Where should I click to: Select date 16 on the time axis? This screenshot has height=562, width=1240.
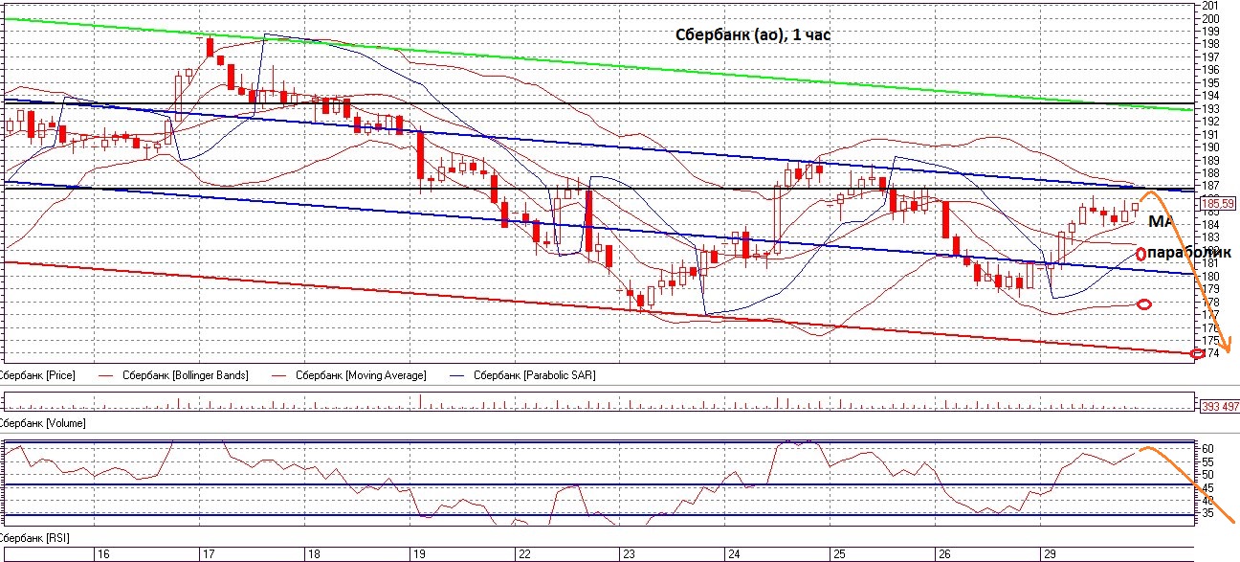(104, 554)
